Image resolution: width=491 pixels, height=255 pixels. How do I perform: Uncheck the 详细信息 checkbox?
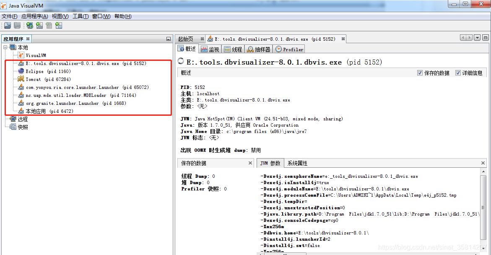[x=458, y=73]
